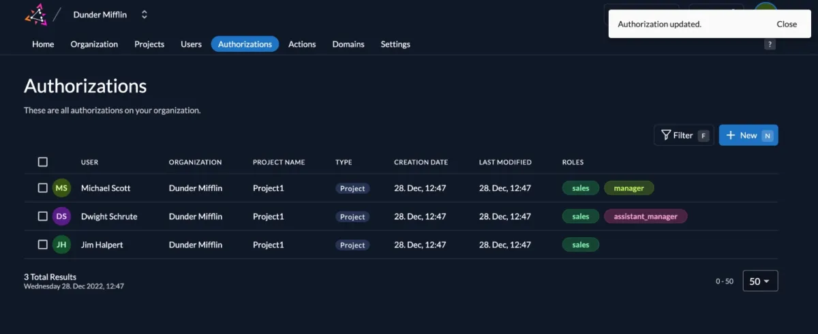This screenshot has width=818, height=334.
Task: Sort by the TYPE column header
Action: click(x=344, y=162)
